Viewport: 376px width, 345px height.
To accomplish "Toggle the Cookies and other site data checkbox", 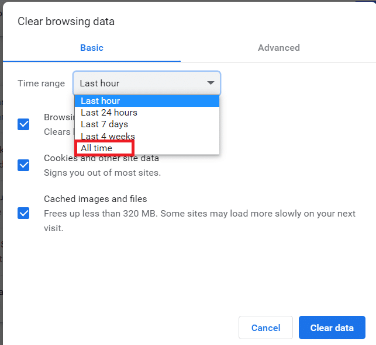I will tap(23, 165).
